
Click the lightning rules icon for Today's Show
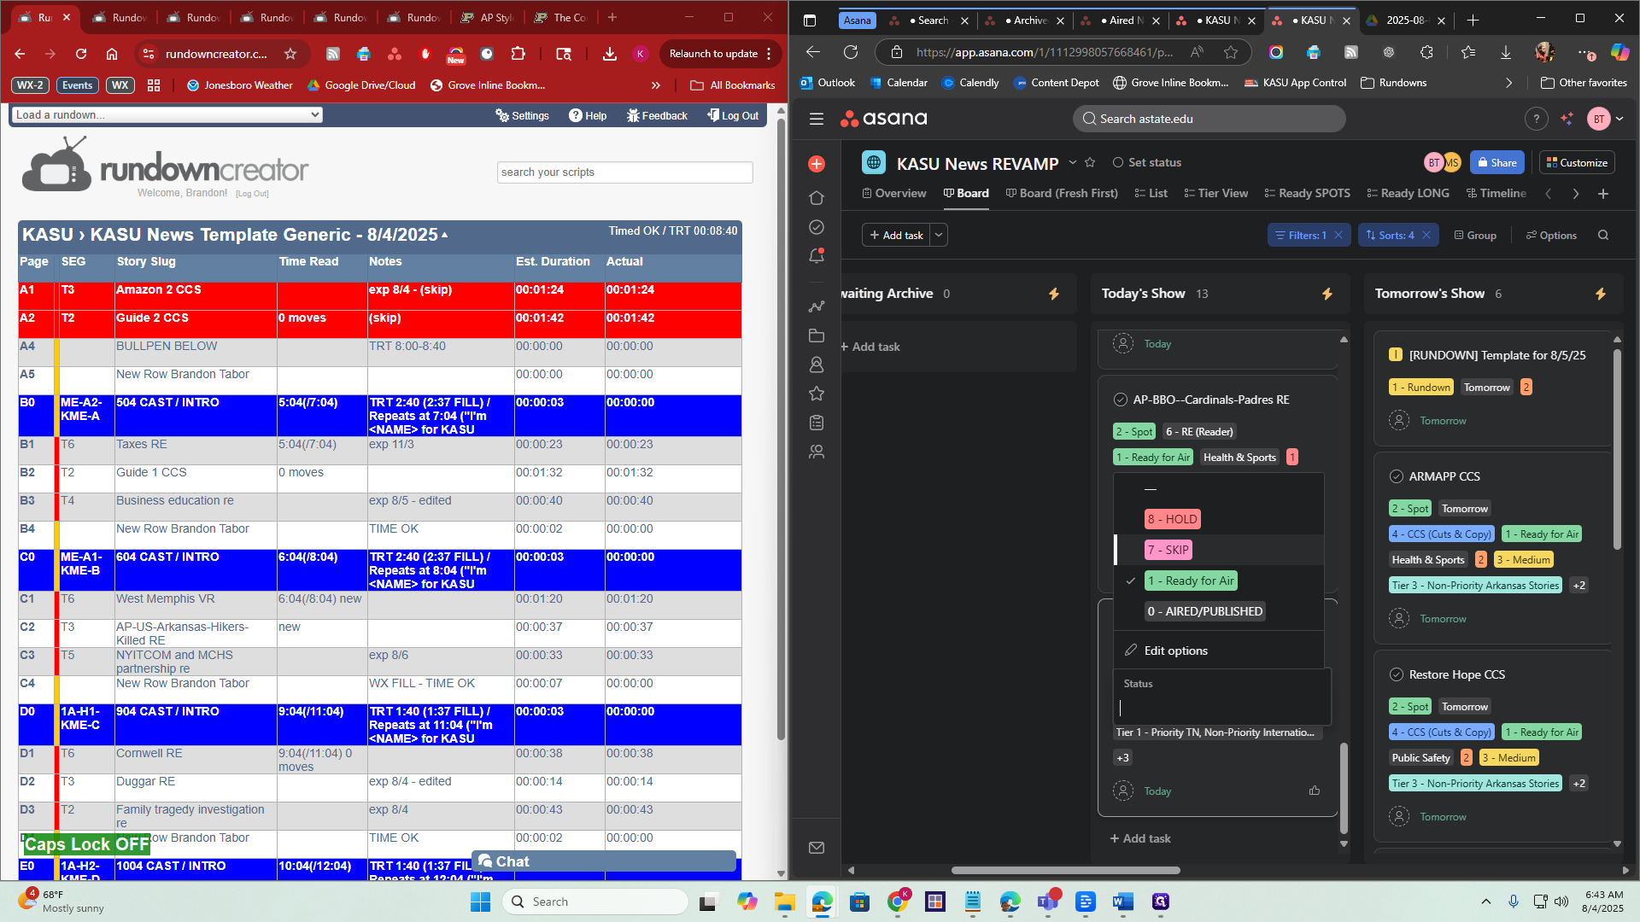(1327, 294)
